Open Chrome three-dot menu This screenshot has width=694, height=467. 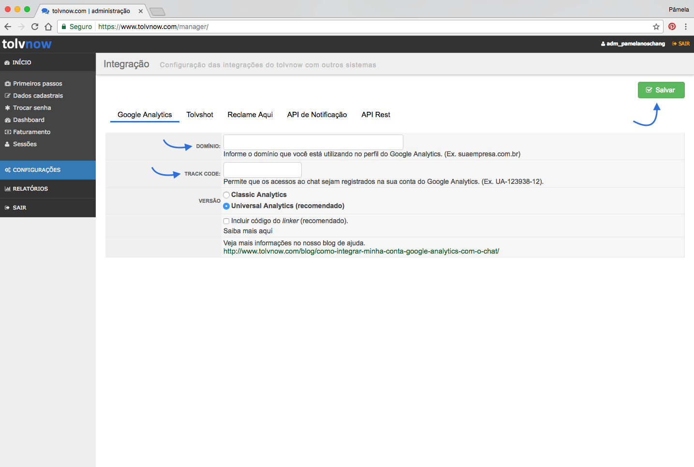[685, 27]
